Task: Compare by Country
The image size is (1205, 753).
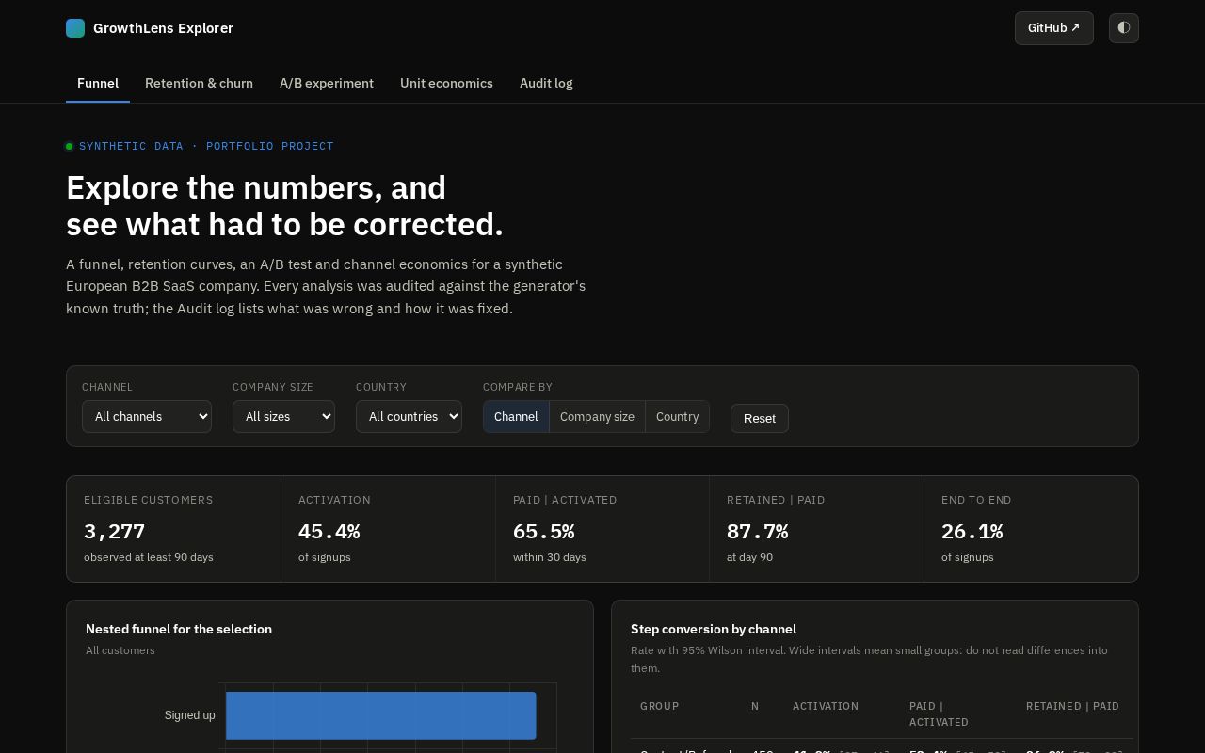Action: [677, 417]
